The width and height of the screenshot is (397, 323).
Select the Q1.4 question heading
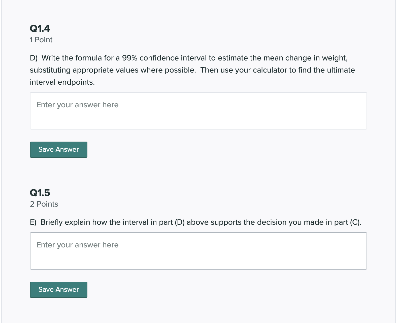[x=40, y=28]
